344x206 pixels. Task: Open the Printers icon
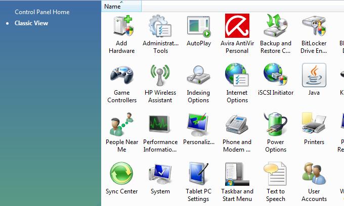[314, 123]
